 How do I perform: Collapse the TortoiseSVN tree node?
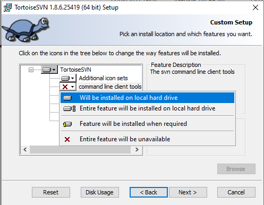tap(31, 70)
